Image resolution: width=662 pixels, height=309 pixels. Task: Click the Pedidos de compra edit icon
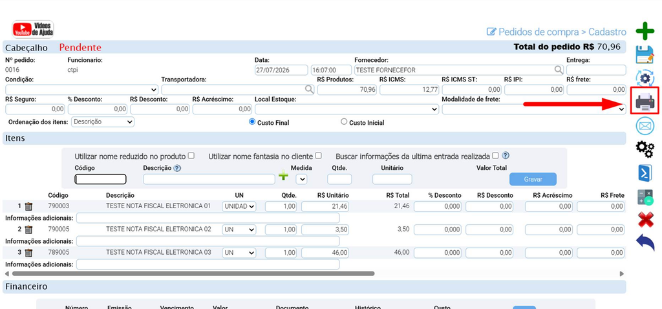point(491,32)
